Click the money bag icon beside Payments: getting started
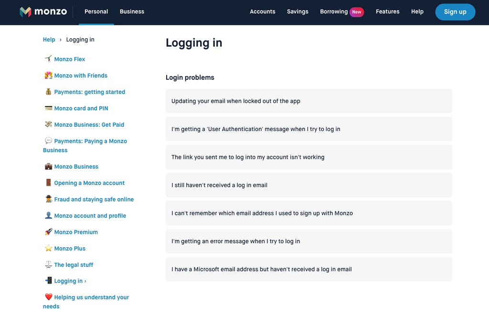 tap(48, 92)
